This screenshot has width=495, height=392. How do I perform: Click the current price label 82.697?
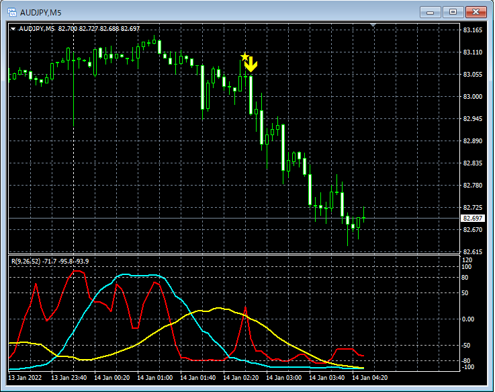[x=473, y=219]
